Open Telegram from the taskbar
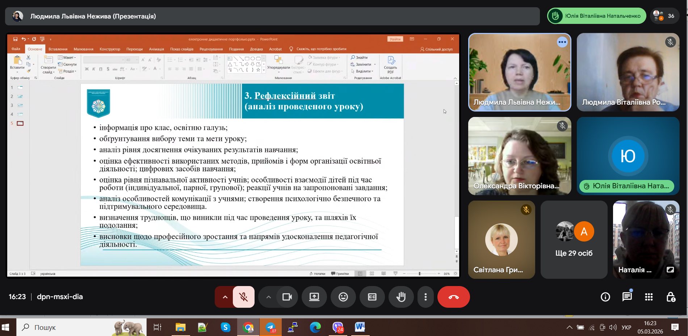The height and width of the screenshot is (336, 688). pyautogui.click(x=270, y=327)
